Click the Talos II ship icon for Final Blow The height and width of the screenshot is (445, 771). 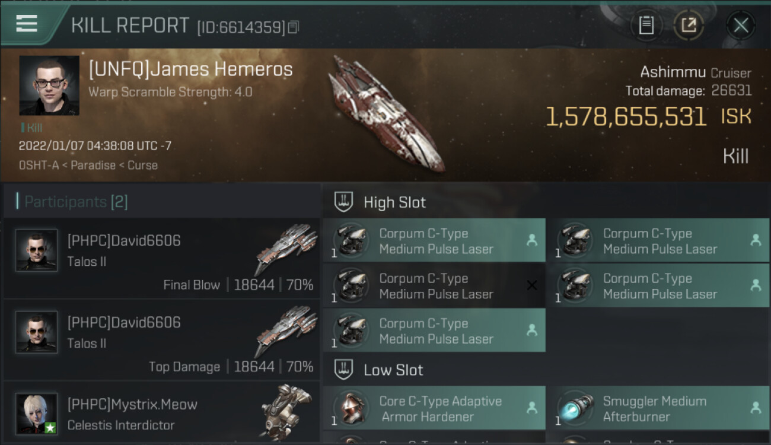click(x=286, y=248)
